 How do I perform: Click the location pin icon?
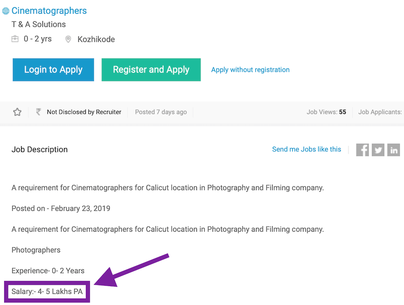pyautogui.click(x=68, y=39)
